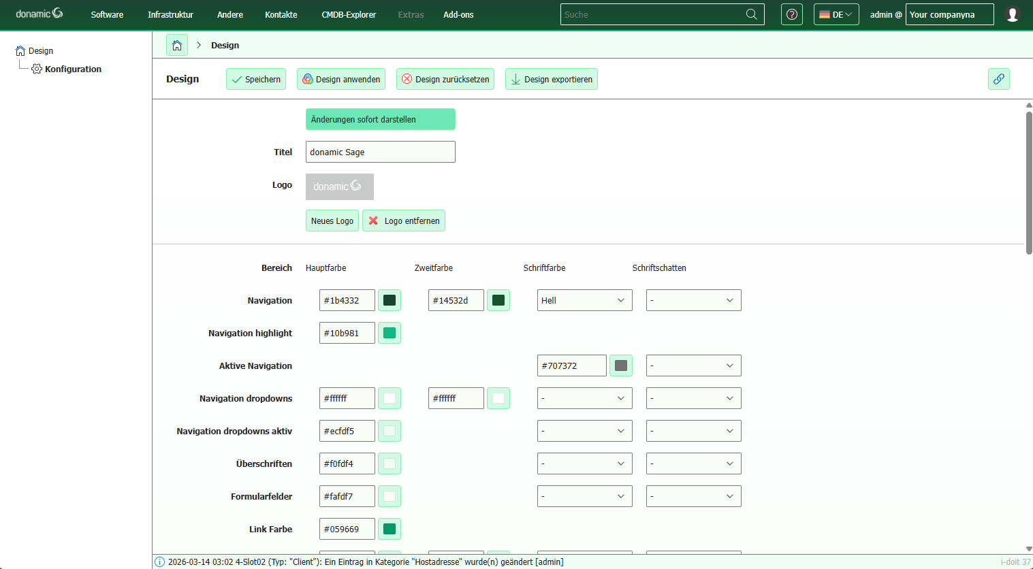The width and height of the screenshot is (1033, 569).
Task: Click the Design anwenden button
Action: [340, 79]
